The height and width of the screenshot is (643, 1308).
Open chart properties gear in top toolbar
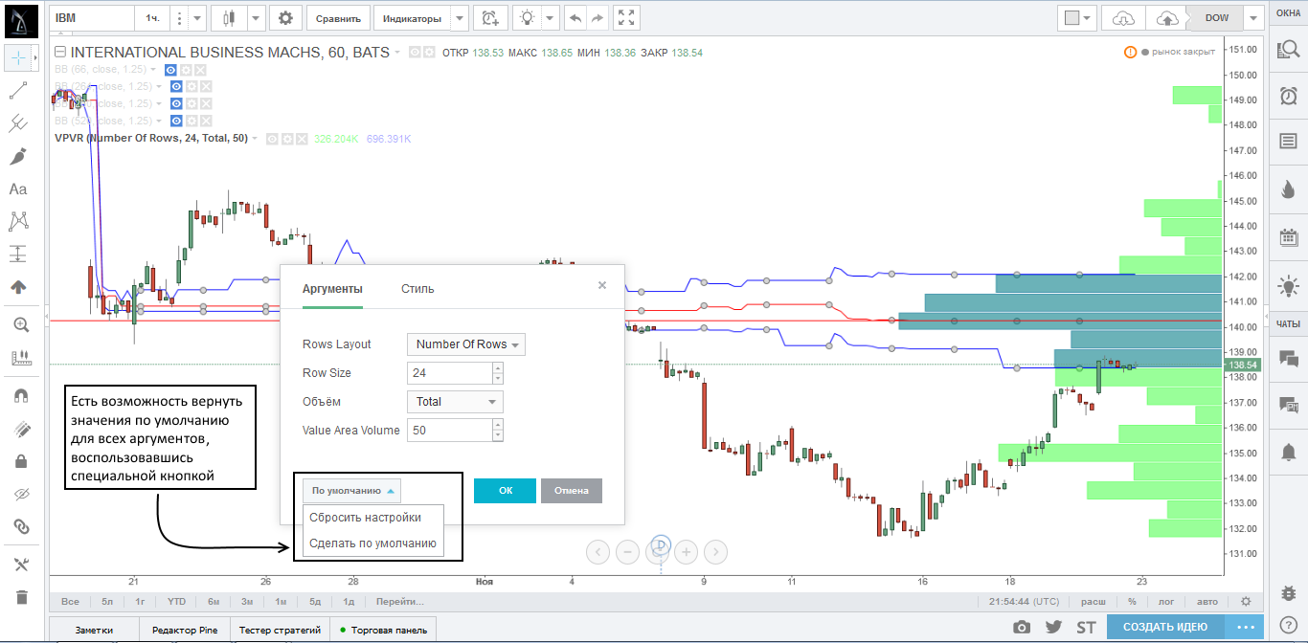point(285,18)
